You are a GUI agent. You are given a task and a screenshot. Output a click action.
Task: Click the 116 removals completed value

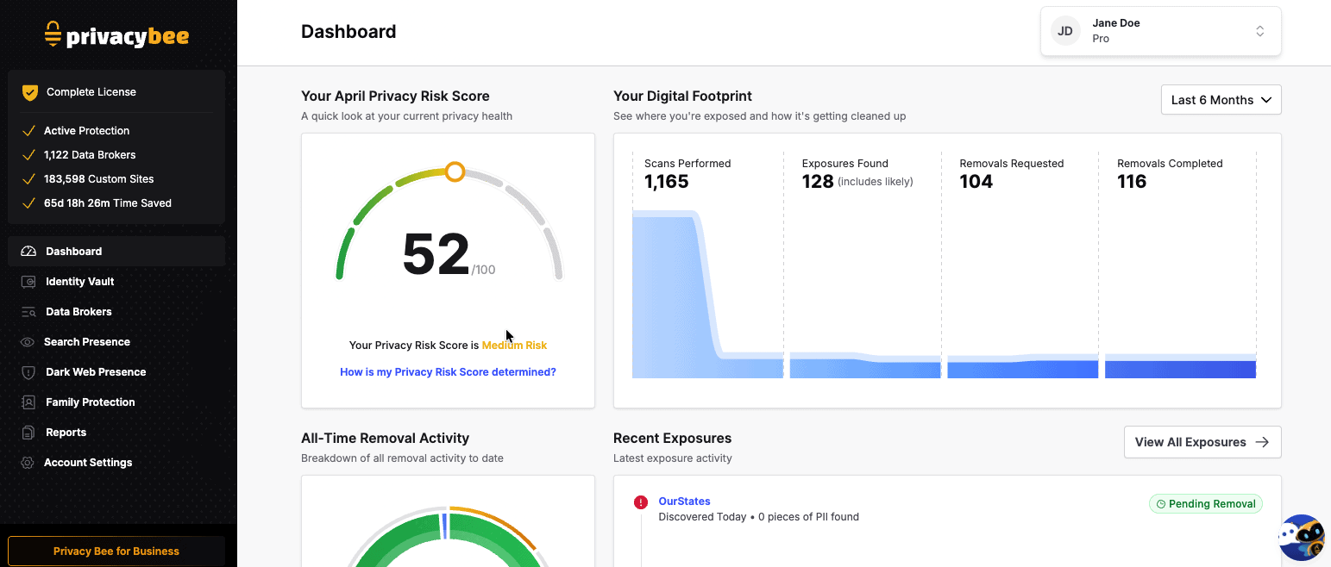coord(1132,182)
